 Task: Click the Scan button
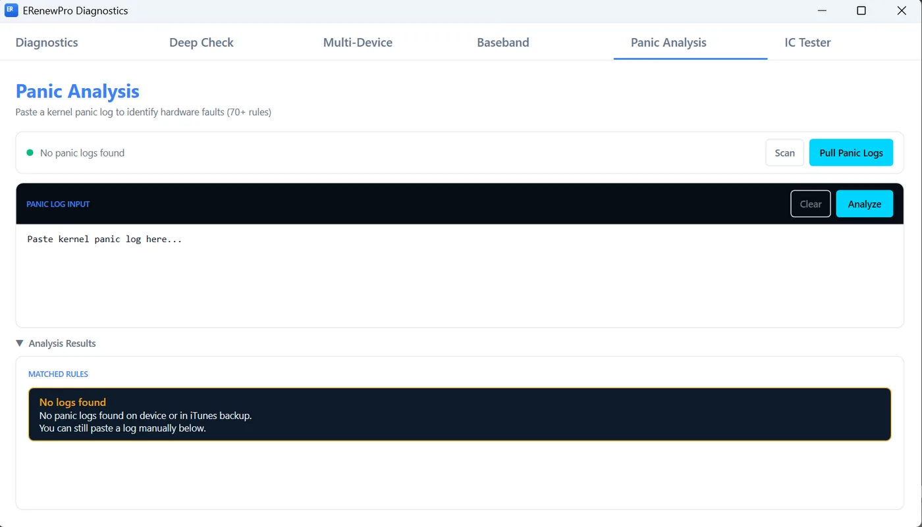click(x=784, y=153)
